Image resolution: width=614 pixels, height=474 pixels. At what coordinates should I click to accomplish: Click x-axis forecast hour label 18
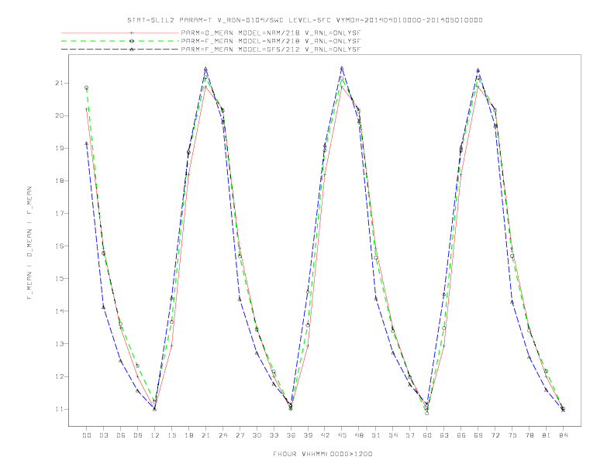click(x=188, y=435)
